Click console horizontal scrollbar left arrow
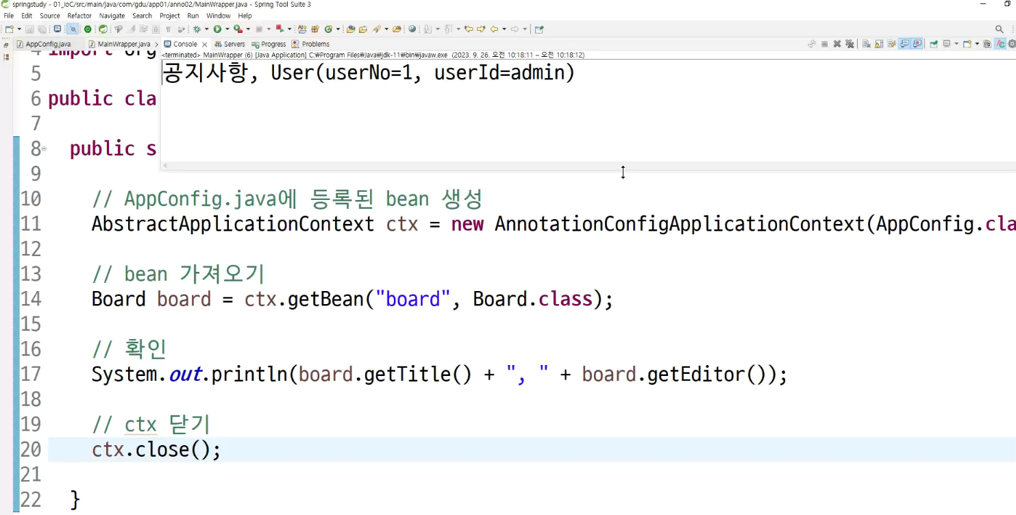1016x515 pixels. pos(165,165)
